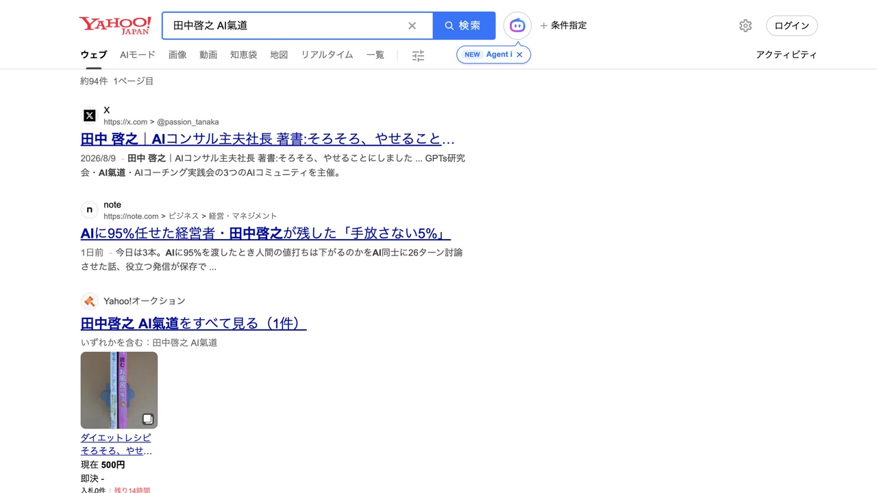This screenshot has height=493, width=877.
Task: Click the multiple-images icon on thumbnail
Action: [x=147, y=419]
